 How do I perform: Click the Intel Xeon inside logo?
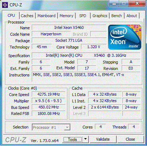[x=125, y=37]
